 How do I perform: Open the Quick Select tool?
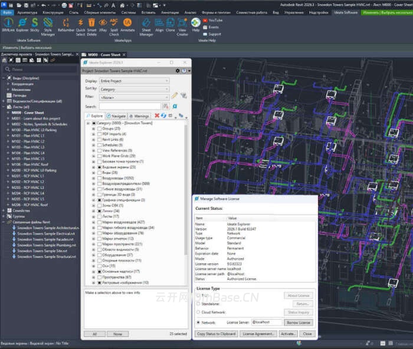click(x=81, y=27)
